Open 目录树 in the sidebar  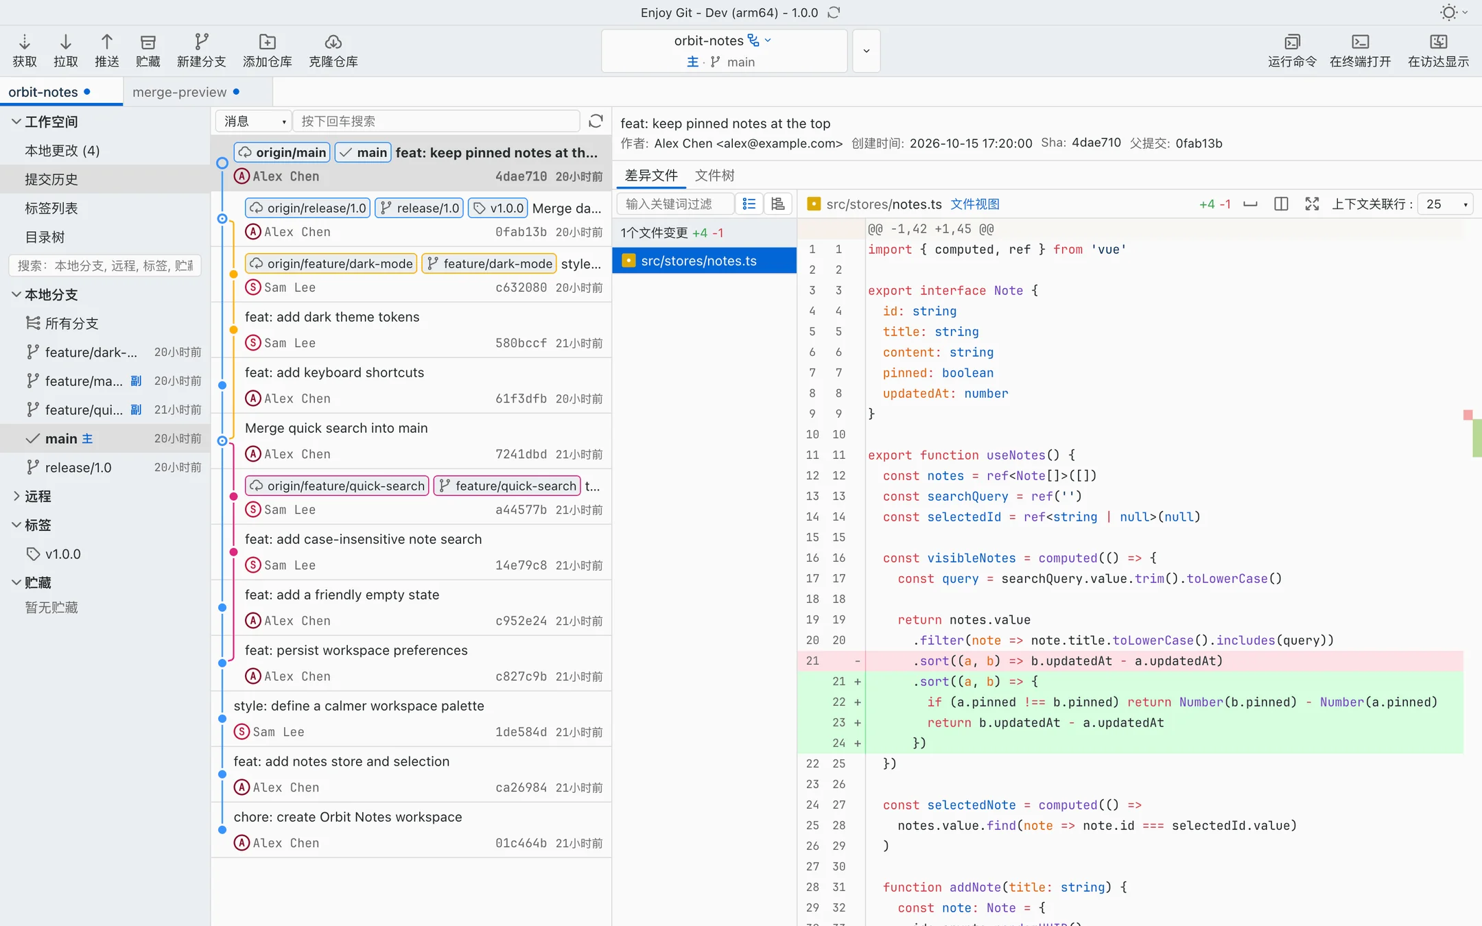click(x=105, y=237)
